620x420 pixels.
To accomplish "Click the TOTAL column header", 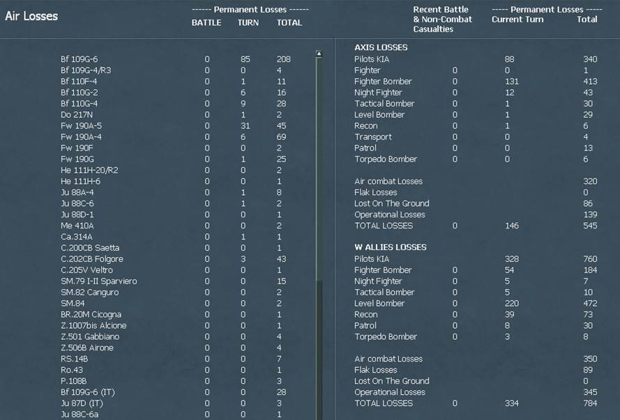I will (289, 23).
